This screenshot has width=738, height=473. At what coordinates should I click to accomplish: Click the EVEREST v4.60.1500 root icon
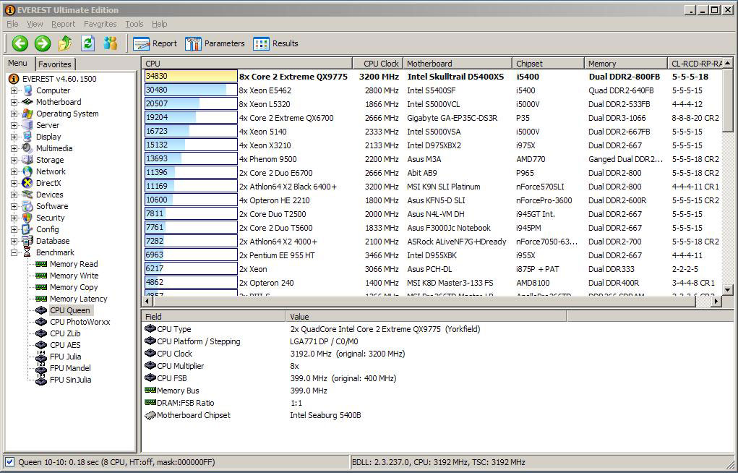pyautogui.click(x=14, y=79)
